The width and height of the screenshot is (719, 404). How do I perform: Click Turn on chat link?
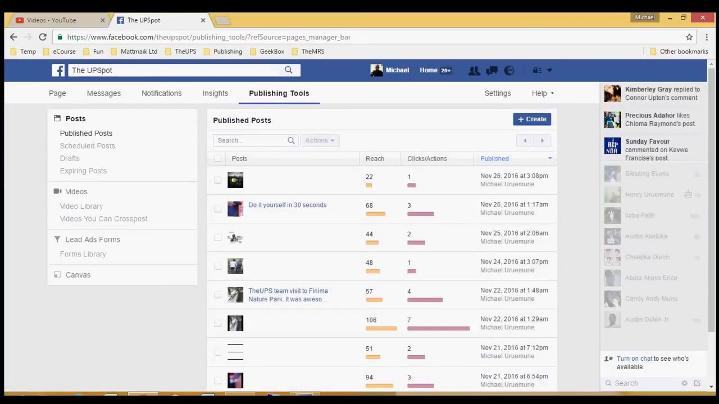635,359
